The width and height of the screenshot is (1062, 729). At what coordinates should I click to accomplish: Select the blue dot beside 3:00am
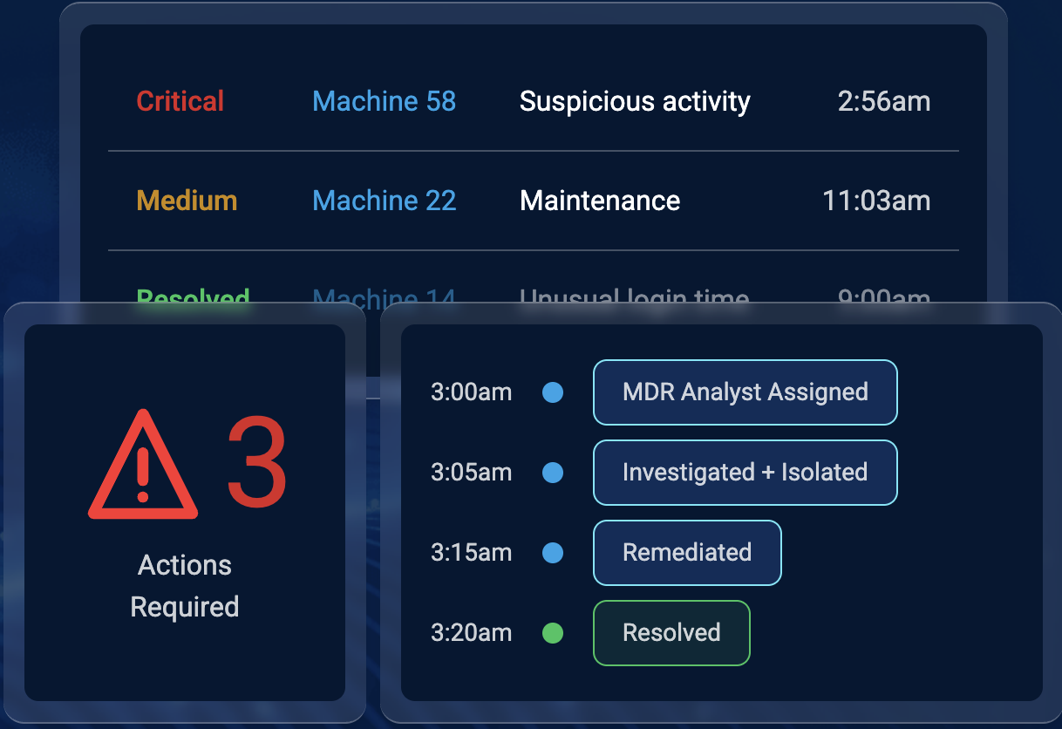(553, 392)
